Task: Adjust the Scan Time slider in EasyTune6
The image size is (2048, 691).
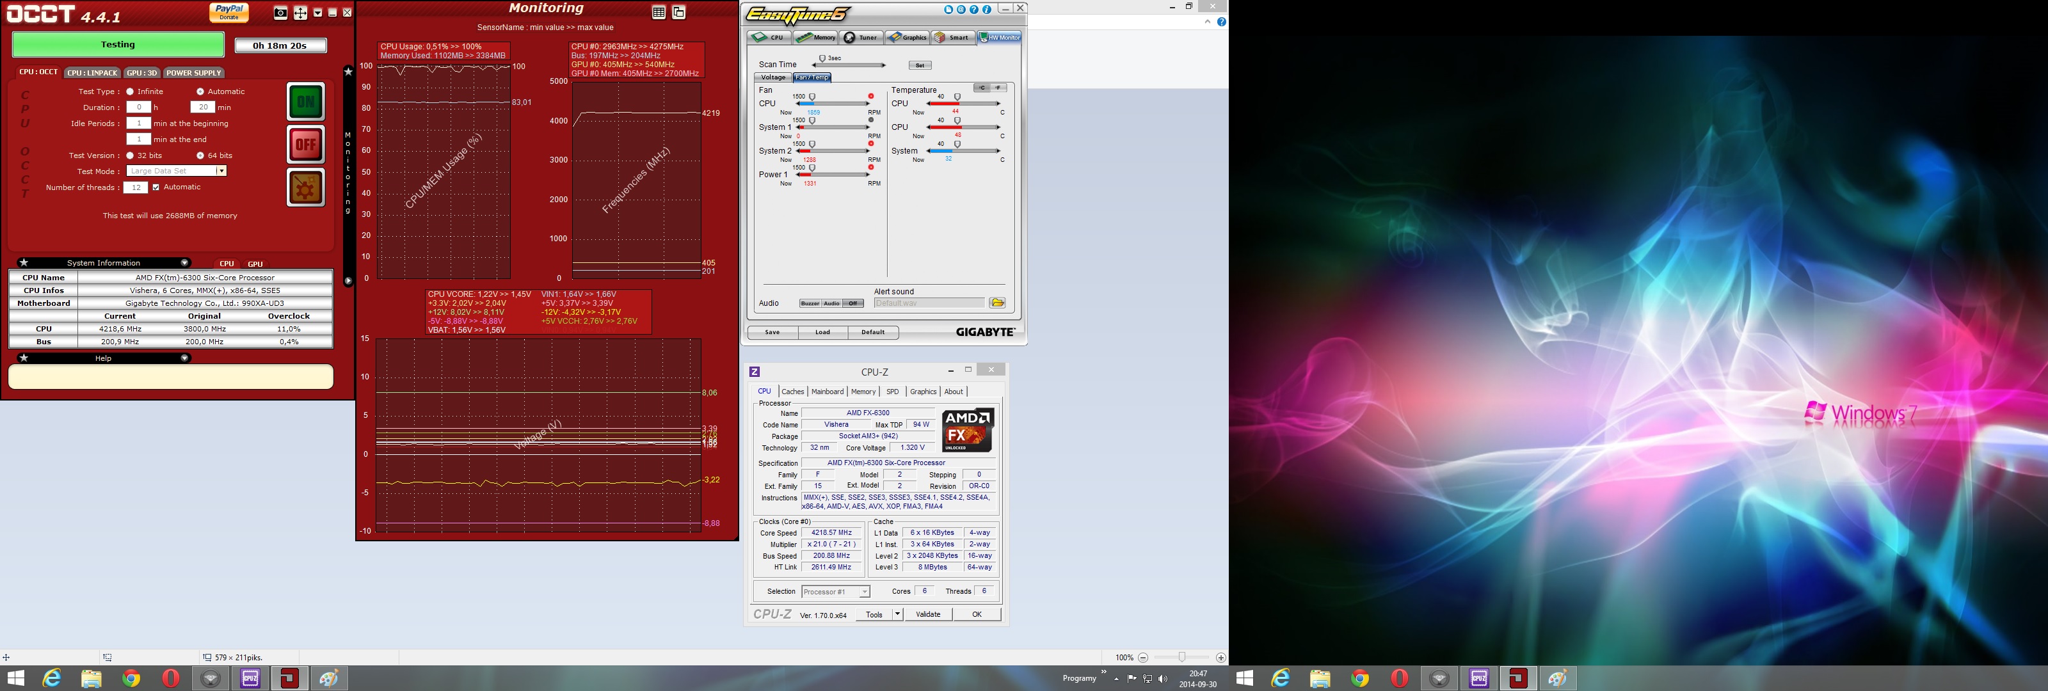Action: [x=822, y=60]
